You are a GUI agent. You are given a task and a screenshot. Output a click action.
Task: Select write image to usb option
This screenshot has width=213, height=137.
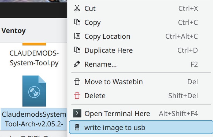[x=141, y=127]
